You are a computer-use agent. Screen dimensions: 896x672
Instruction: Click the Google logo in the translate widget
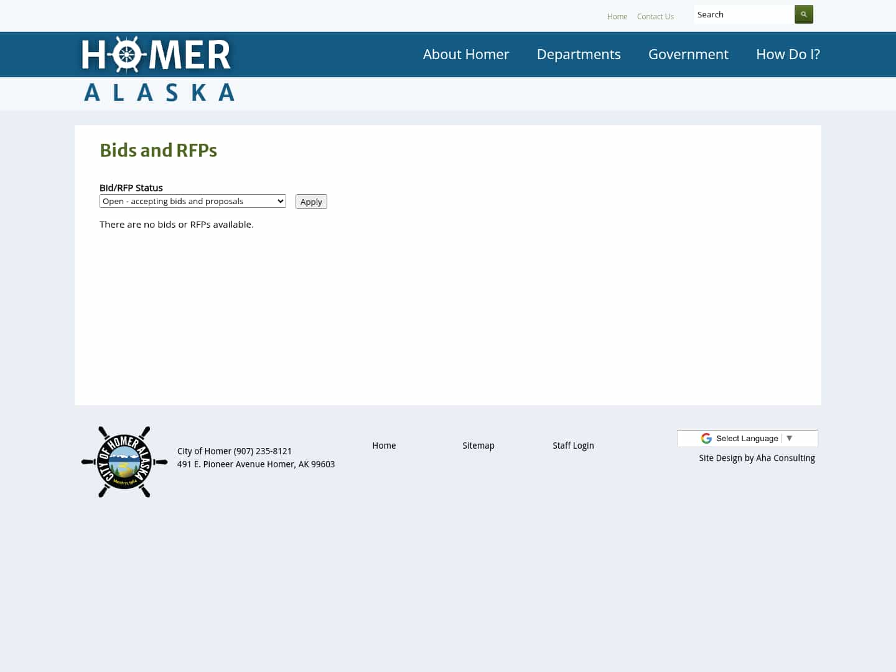(706, 438)
